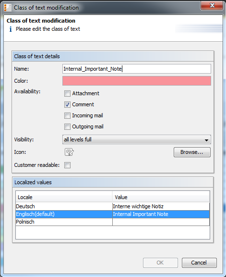Toggle the Customer readable checkbox
This screenshot has height=277, width=226.
pyautogui.click(x=67, y=165)
